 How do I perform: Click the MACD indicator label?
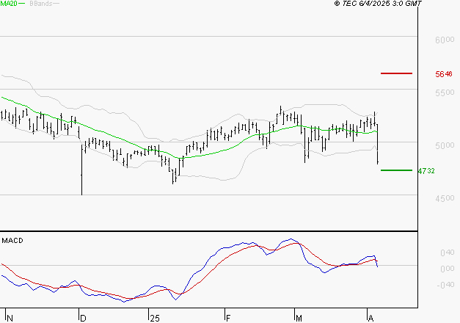[x=12, y=241]
